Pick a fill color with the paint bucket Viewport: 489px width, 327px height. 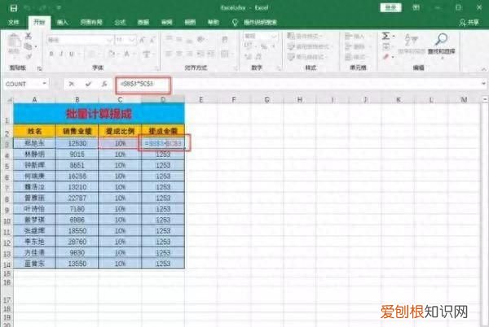click(x=111, y=54)
